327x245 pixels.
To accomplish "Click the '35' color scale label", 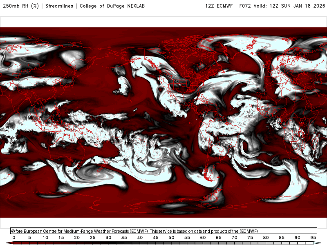I will 124,238.
